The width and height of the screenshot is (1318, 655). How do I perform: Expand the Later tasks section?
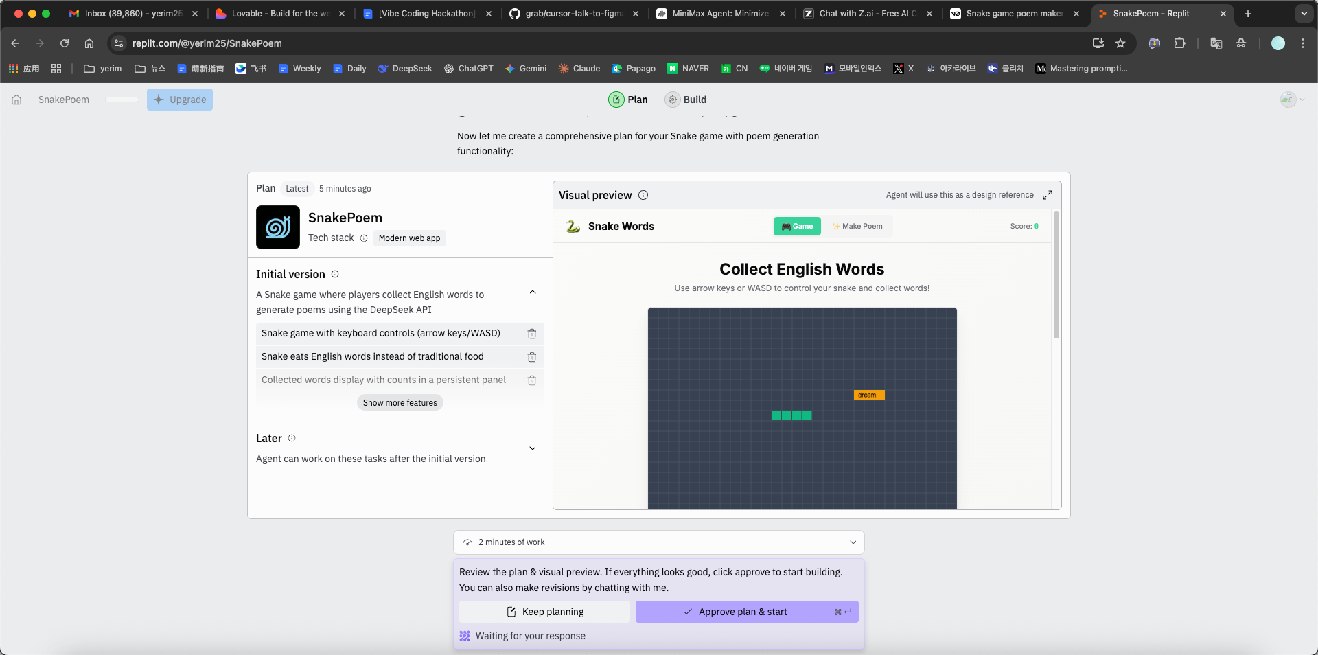[533, 448]
